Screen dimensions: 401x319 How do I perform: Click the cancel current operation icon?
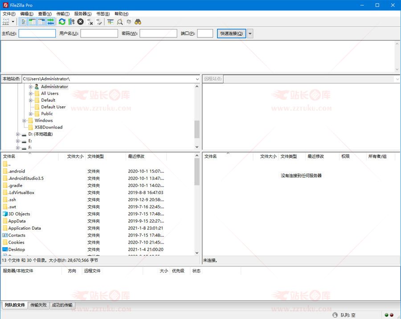coord(80,21)
